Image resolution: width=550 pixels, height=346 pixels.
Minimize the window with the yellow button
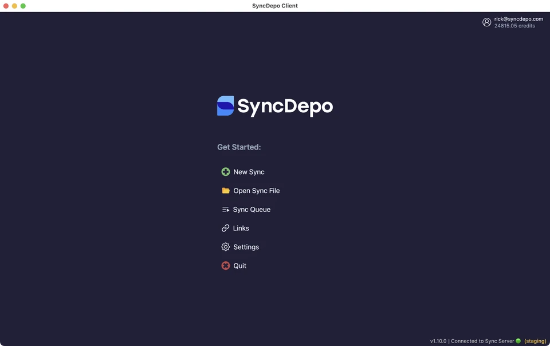(14, 6)
